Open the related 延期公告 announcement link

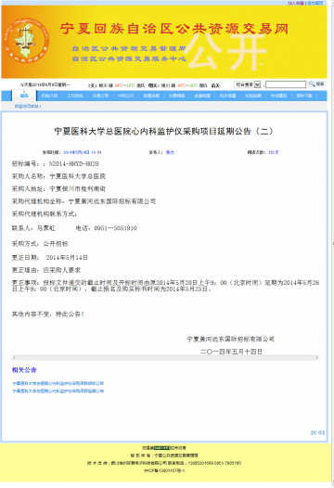click(x=58, y=391)
